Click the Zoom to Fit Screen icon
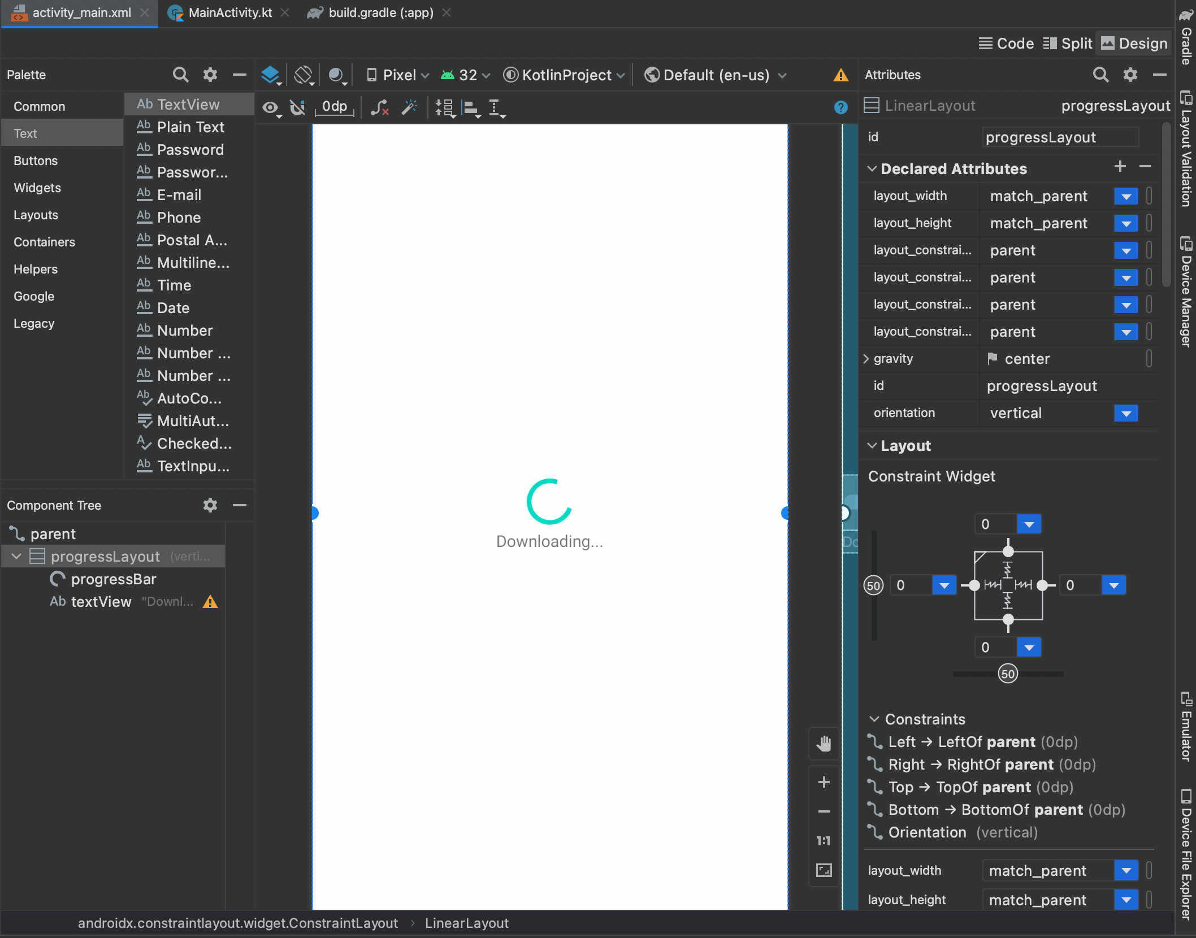Screen dimensions: 1196x938 (x=824, y=870)
